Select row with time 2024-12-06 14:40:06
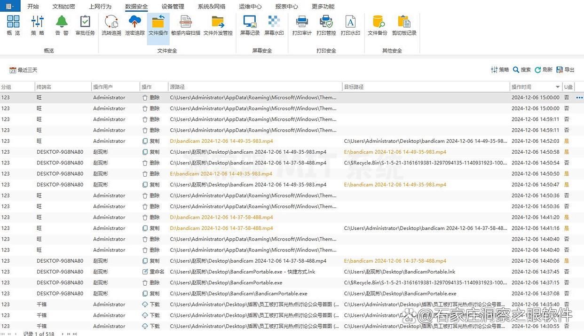 click(292, 261)
